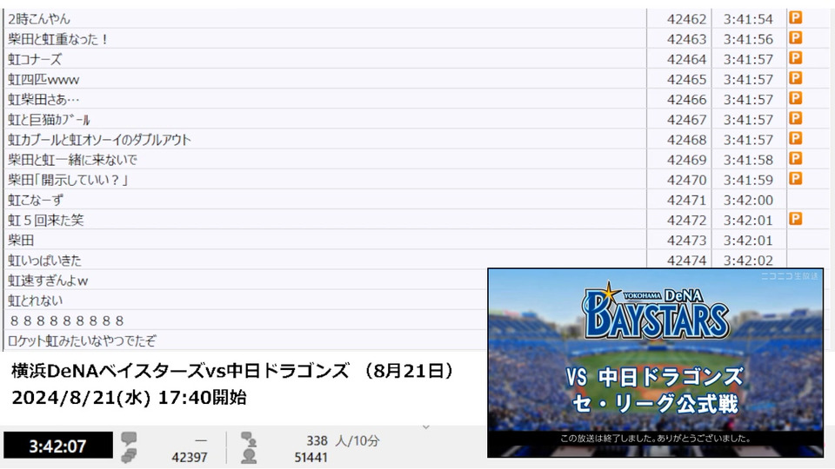835x469 pixels.
Task: Click the elapsed time display 3:42:07
Action: (x=58, y=446)
